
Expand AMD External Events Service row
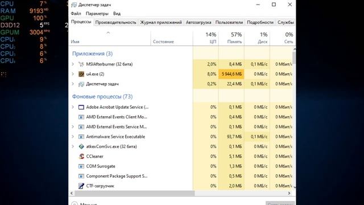point(73,127)
